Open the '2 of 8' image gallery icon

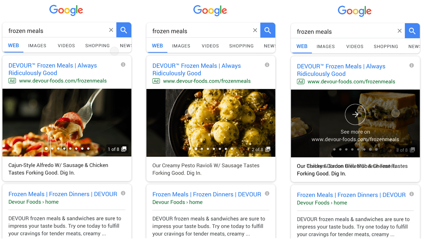click(x=268, y=149)
